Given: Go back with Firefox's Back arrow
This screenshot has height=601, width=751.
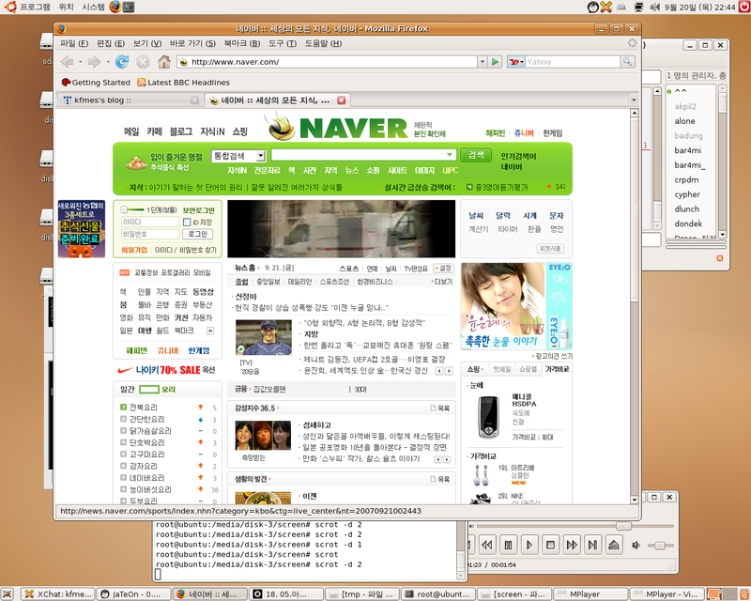Looking at the screenshot, I should 67,62.
